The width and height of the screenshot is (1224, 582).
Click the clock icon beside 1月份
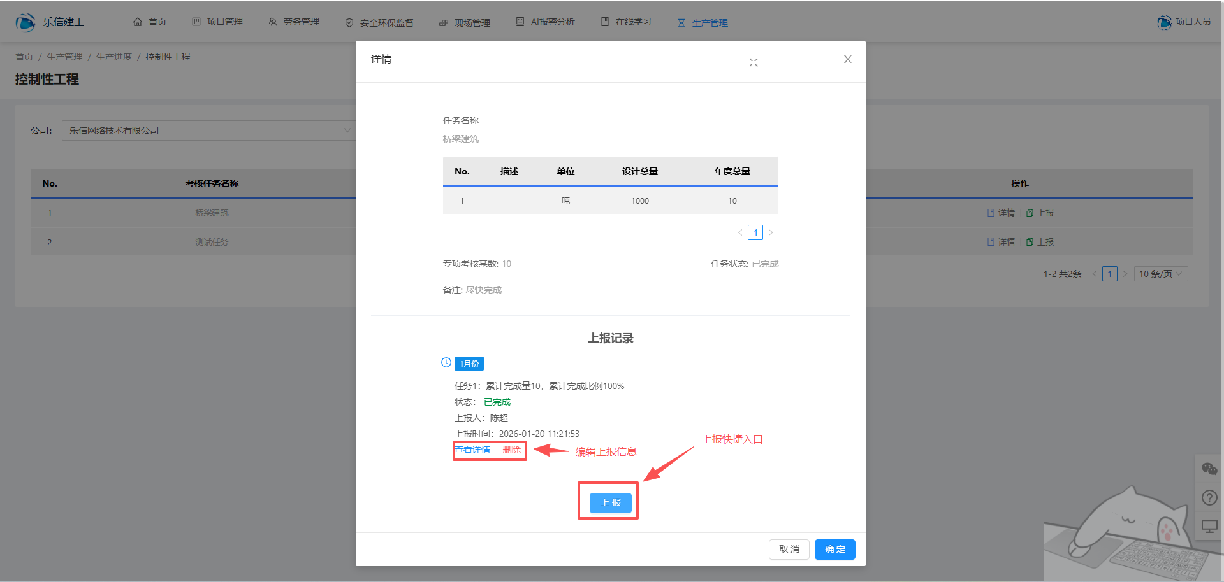[x=446, y=363]
